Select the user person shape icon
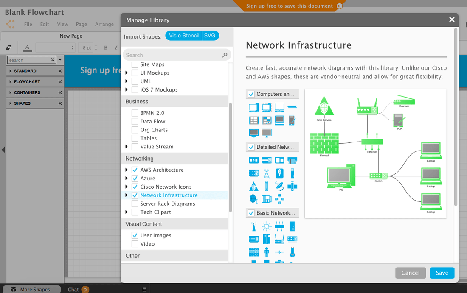Image resolution: width=467 pixels, height=293 pixels. pyautogui.click(x=267, y=252)
